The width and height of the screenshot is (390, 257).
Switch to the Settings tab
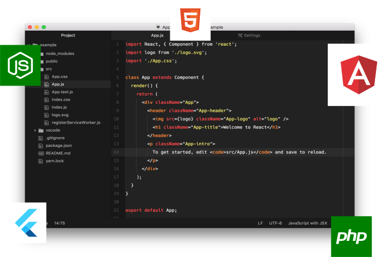(249, 35)
